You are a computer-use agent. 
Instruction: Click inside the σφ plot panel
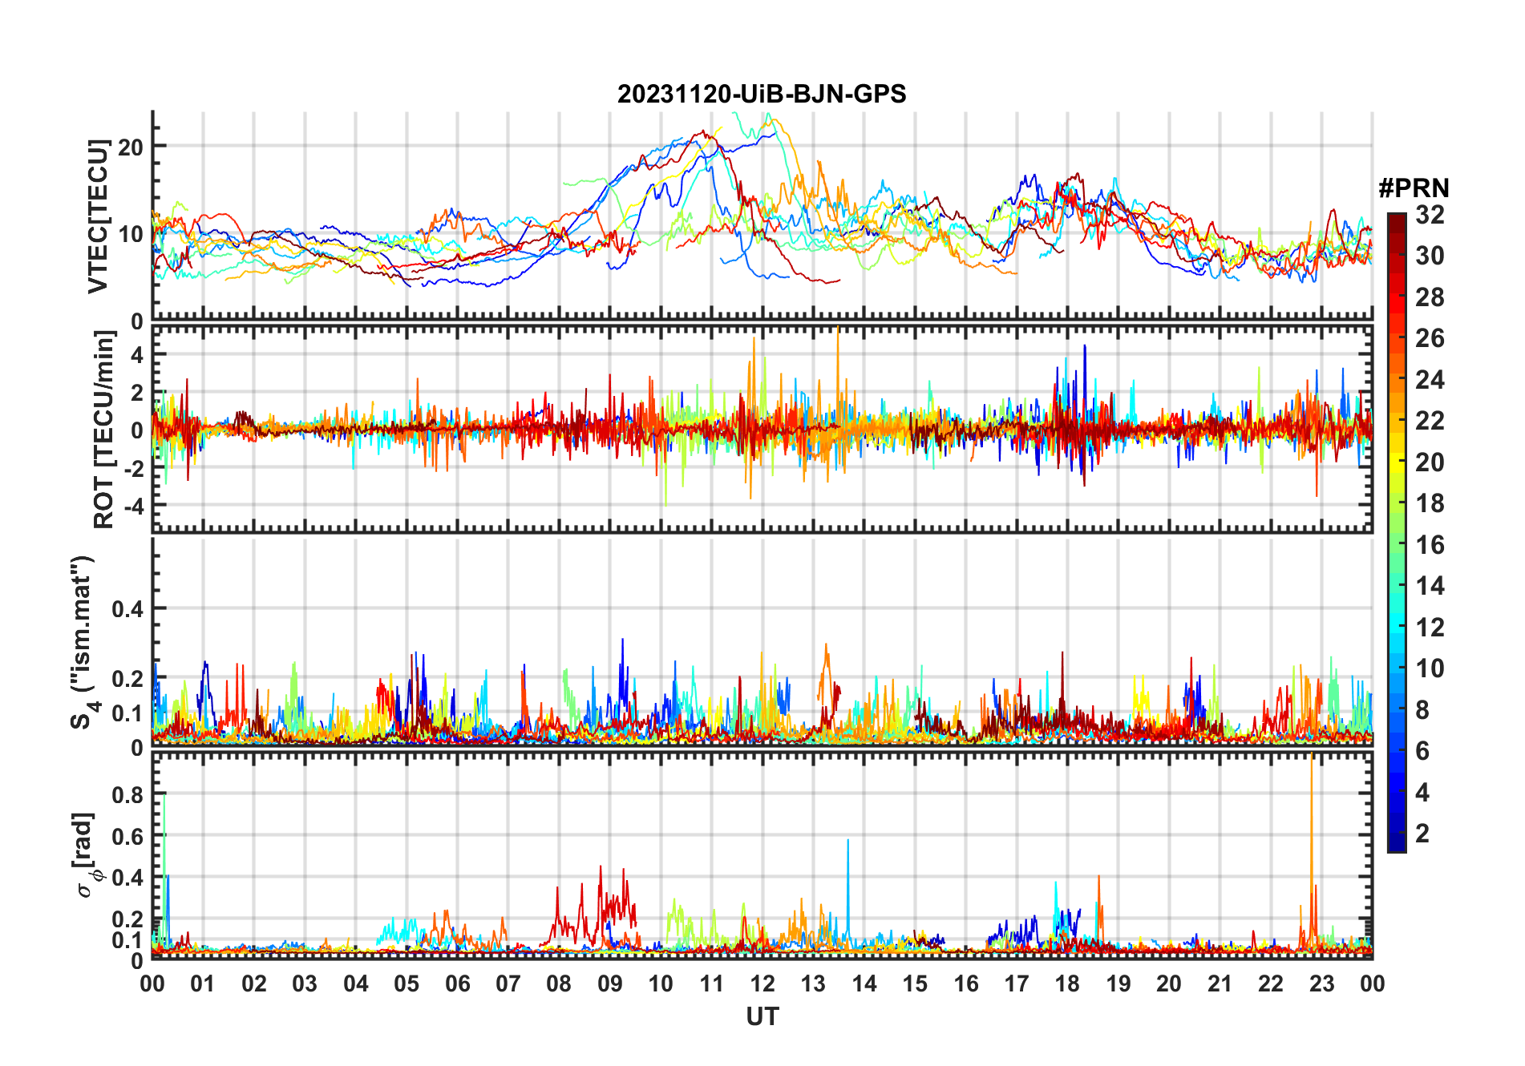tap(762, 855)
